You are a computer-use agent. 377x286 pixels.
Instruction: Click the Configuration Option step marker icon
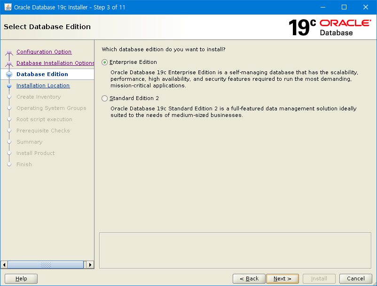(9, 52)
